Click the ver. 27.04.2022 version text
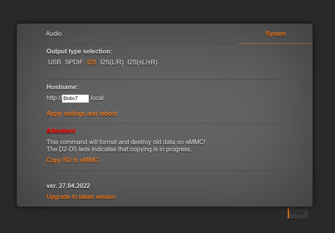 coord(68,186)
